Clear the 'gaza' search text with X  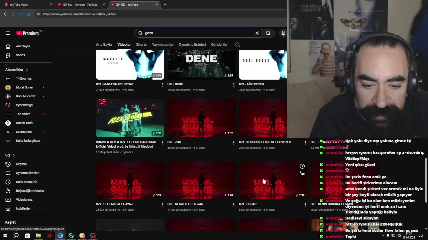257,33
